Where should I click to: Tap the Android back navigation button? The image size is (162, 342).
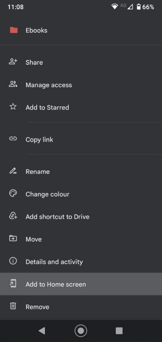point(42,331)
